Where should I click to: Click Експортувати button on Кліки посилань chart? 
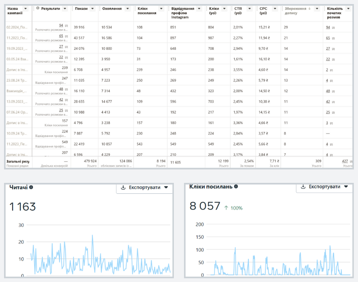[324, 187]
